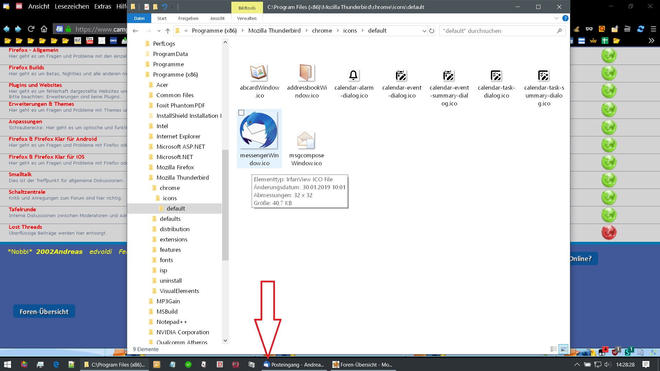Image resolution: width=660 pixels, height=371 pixels.
Task: Go up one folder level with up arrow
Action: tap(168, 31)
